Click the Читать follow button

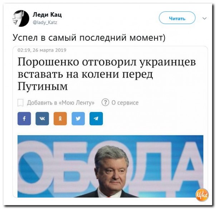tap(177, 18)
